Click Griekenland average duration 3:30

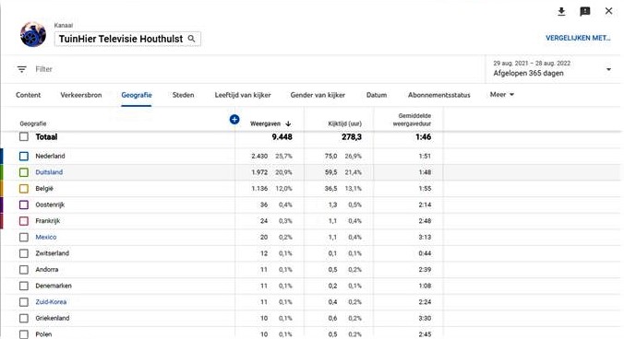point(425,319)
